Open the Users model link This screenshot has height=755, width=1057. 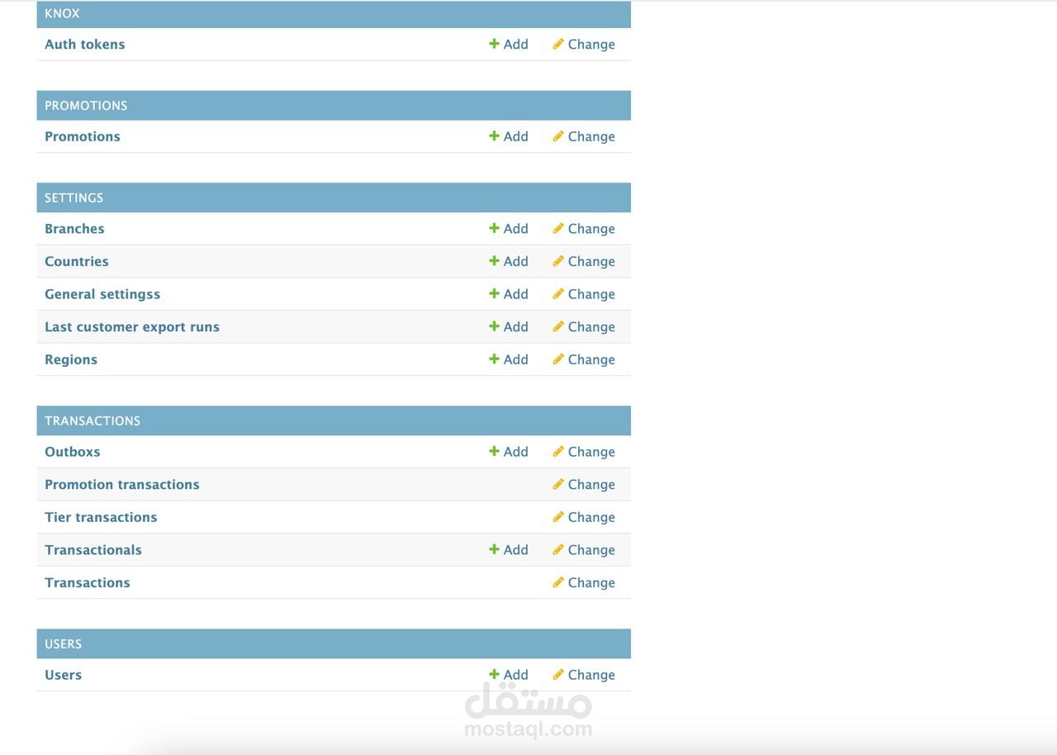click(63, 676)
